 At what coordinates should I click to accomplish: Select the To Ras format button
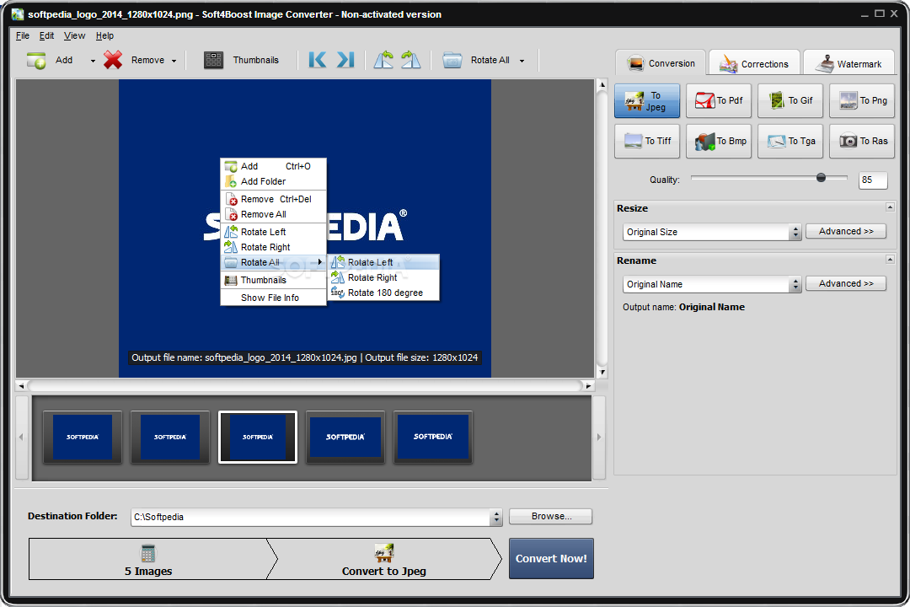pos(862,141)
